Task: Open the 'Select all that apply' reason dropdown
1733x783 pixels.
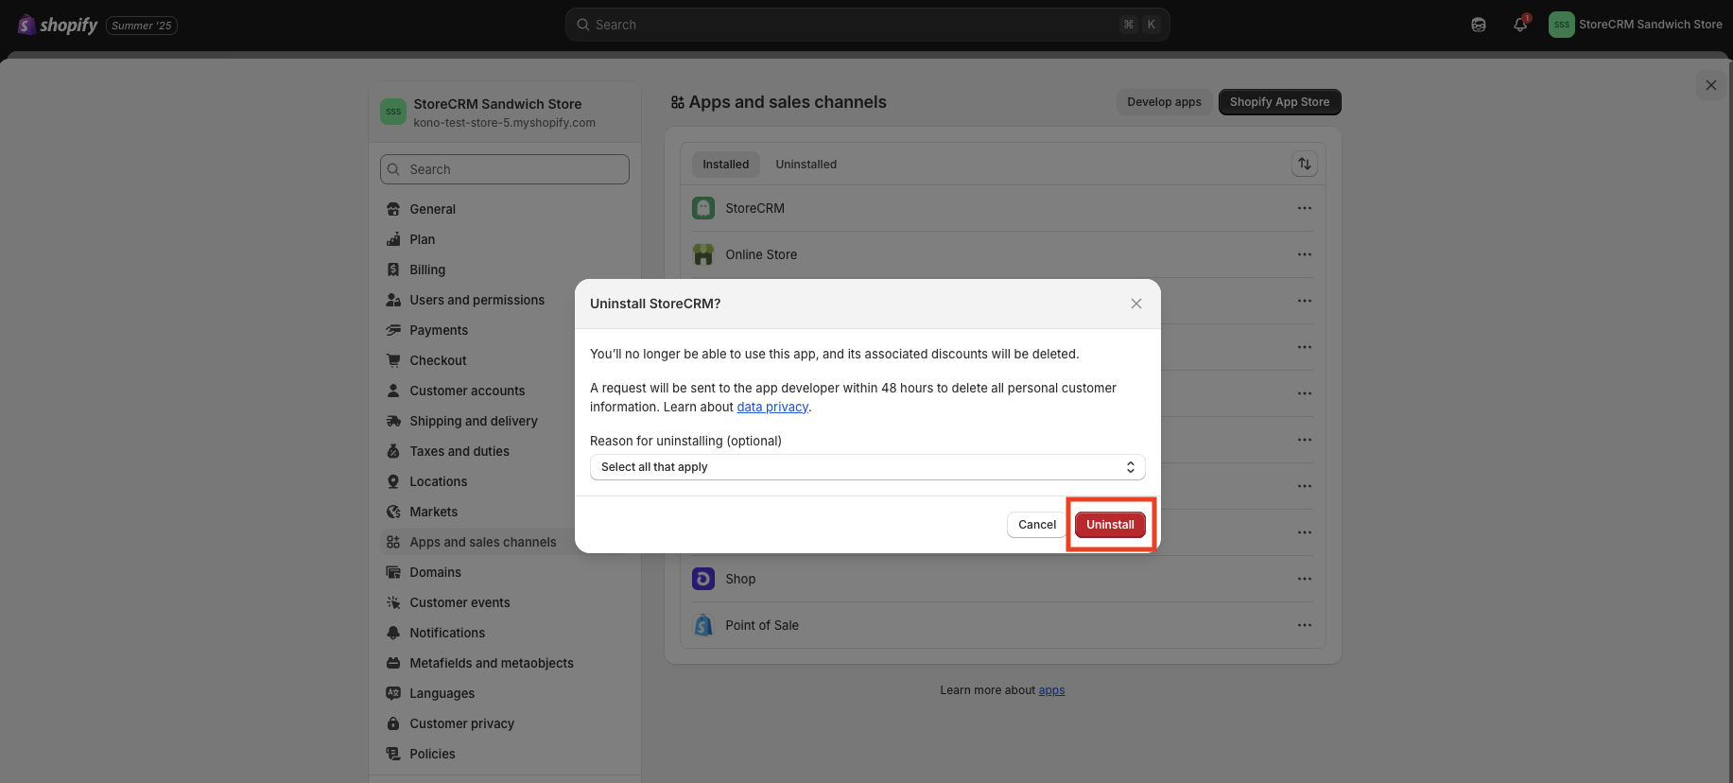Action: 867,467
